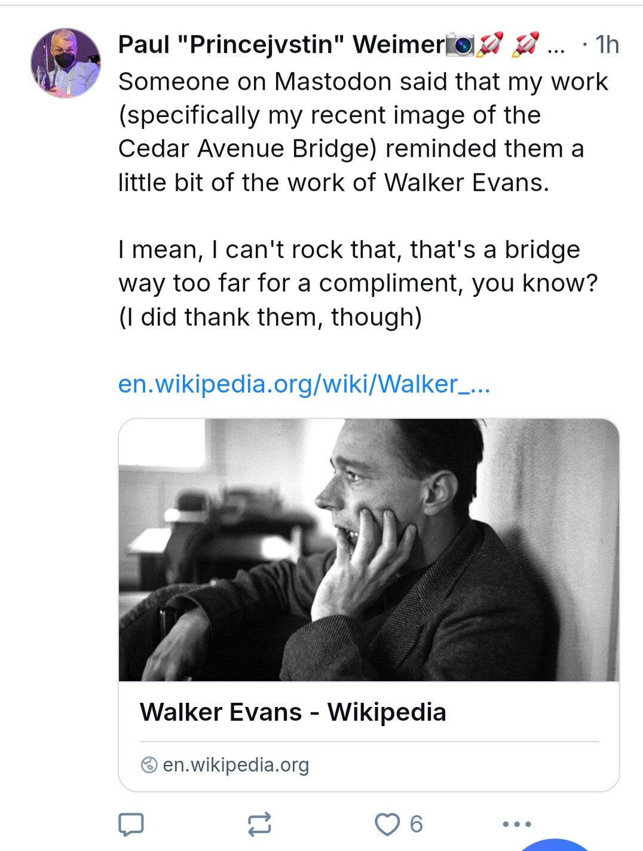Click post text mentioning Cedar Avenue Bridge
The height and width of the screenshot is (851, 643).
pyautogui.click(x=363, y=132)
